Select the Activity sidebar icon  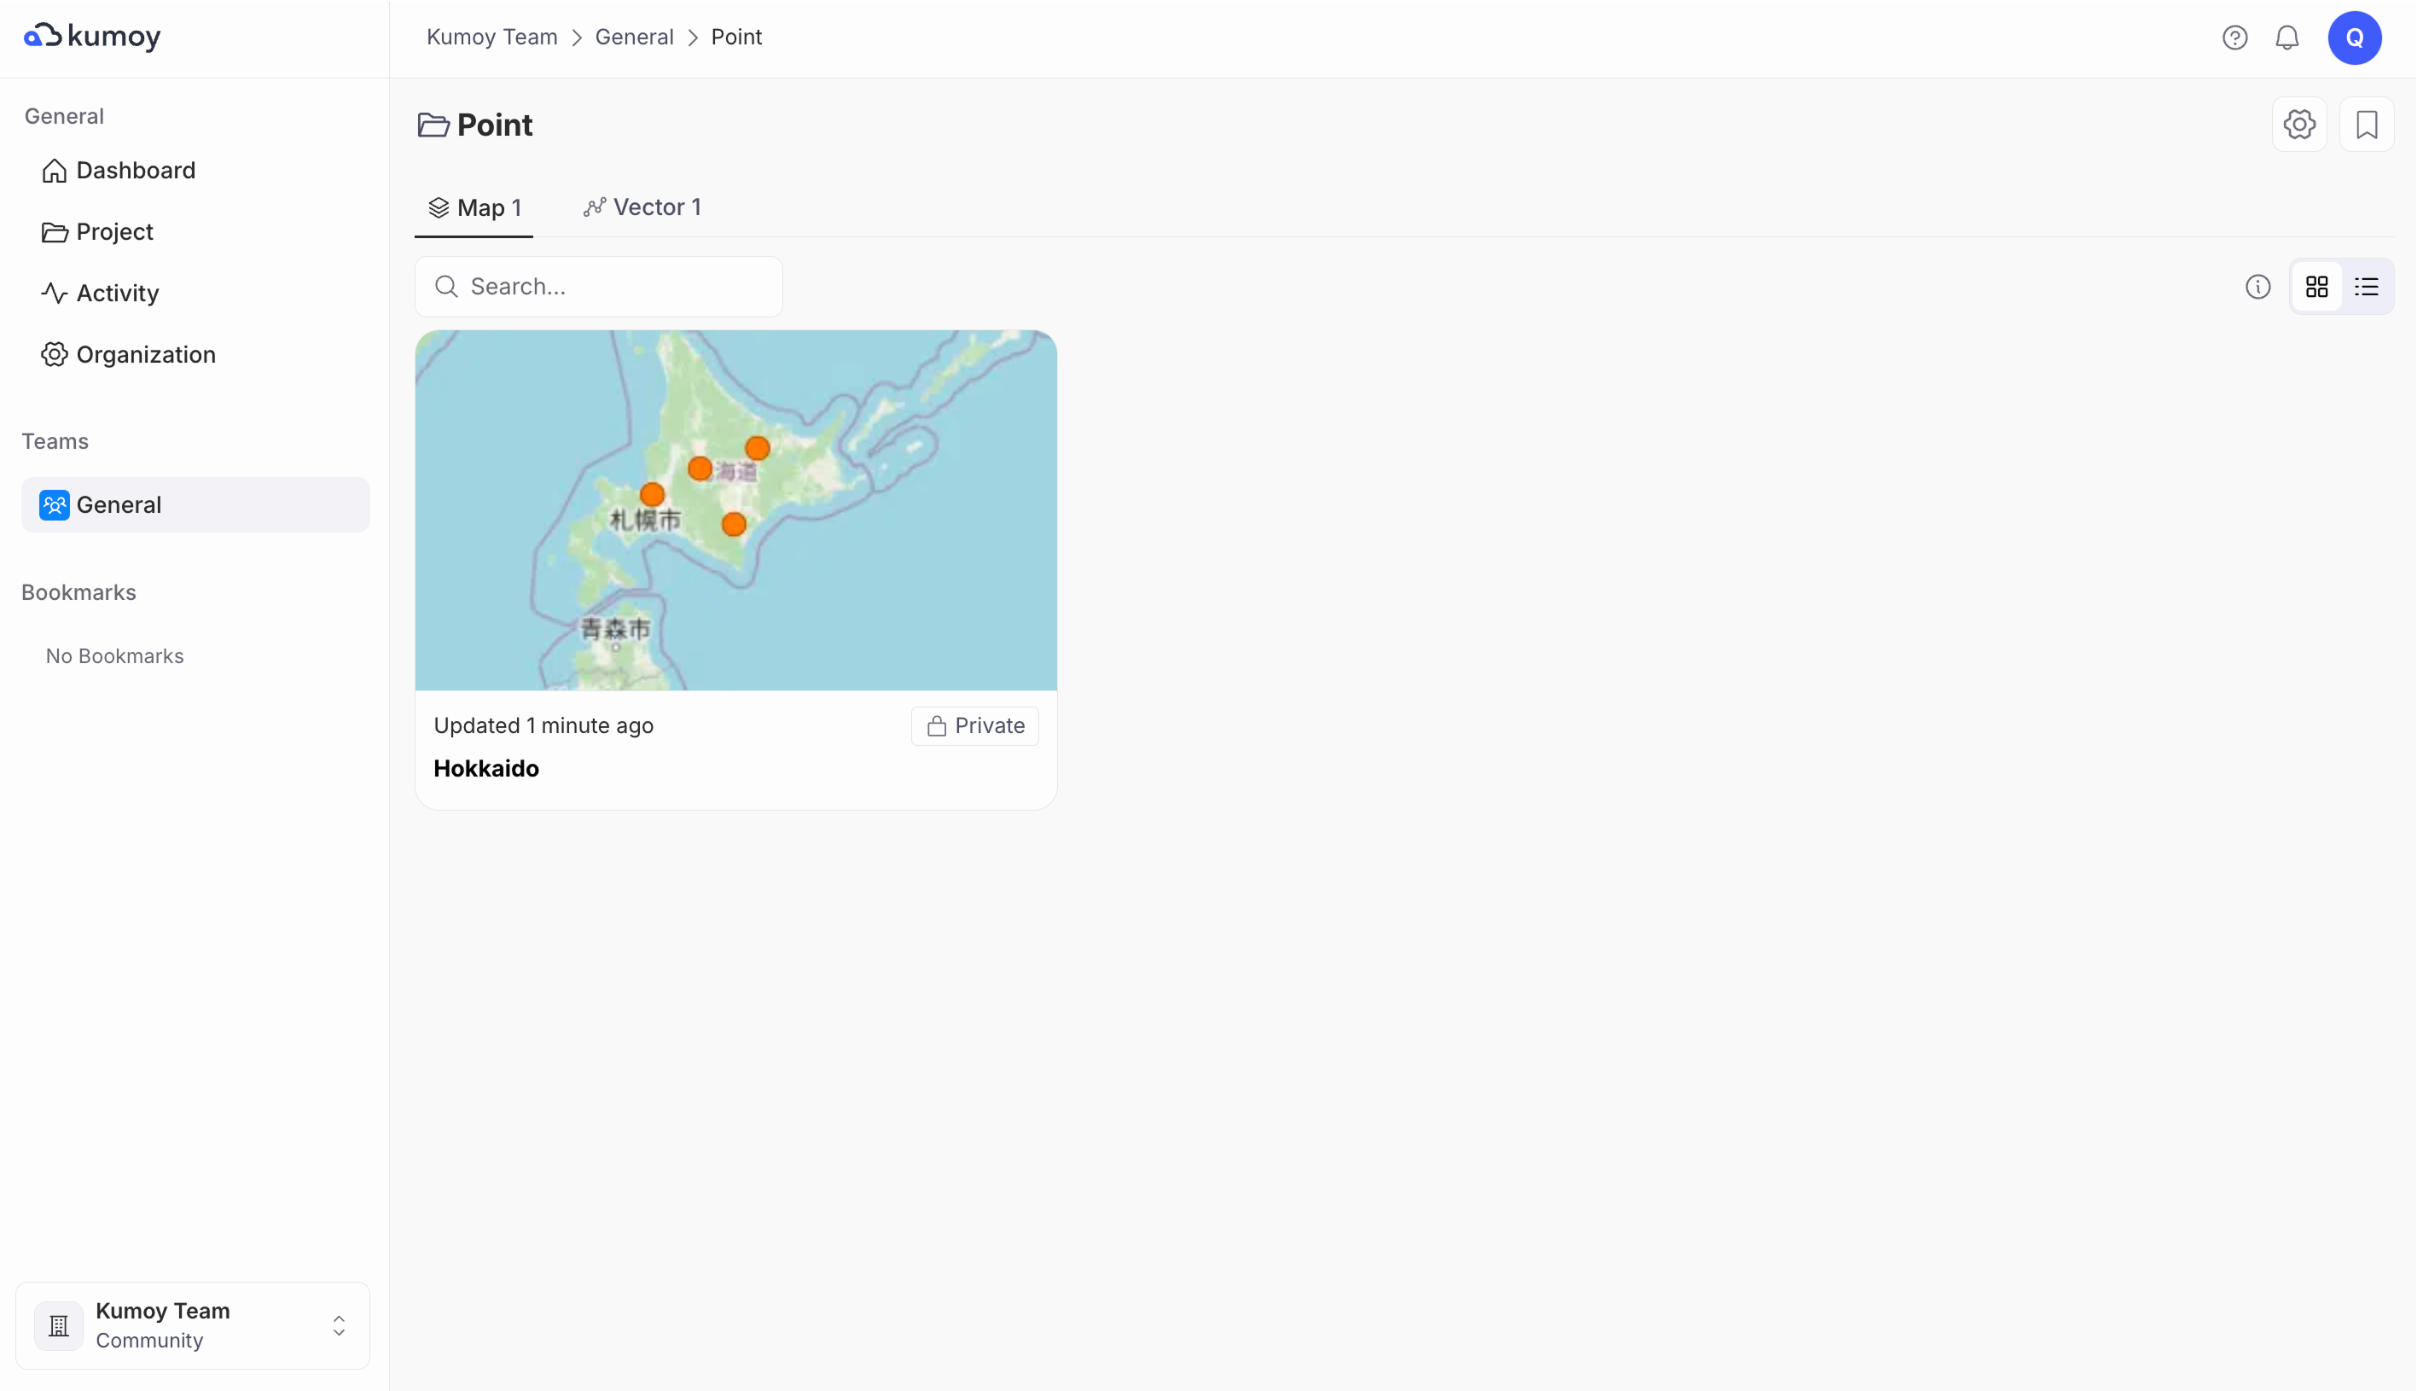(x=55, y=294)
